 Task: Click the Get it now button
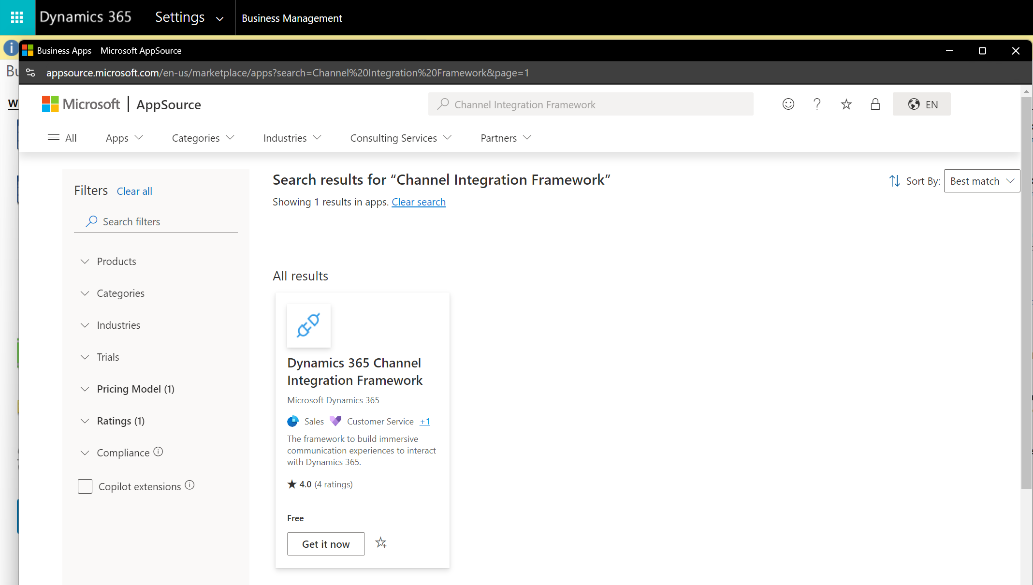tap(326, 544)
